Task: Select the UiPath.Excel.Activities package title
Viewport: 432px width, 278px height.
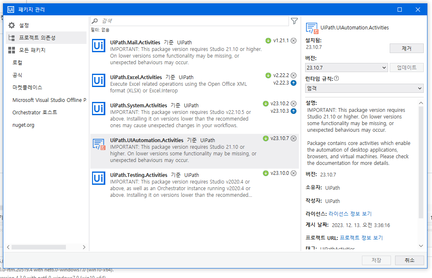Action: pos(136,77)
